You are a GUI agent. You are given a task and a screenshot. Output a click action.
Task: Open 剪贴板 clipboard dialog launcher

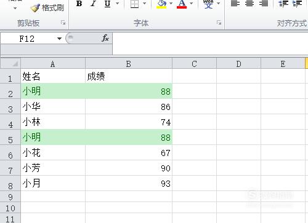(x=63, y=23)
